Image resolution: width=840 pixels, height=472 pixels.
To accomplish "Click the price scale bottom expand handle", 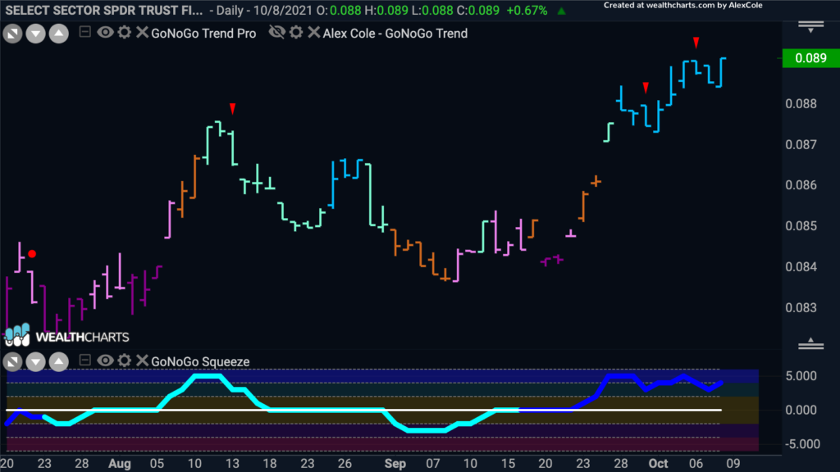I will coord(810,343).
